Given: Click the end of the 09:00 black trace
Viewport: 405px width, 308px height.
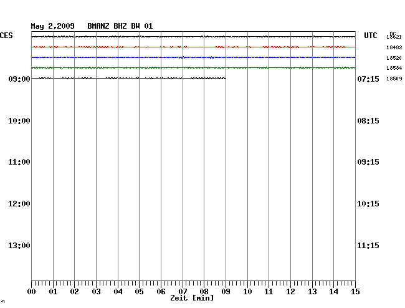Looking at the screenshot, I should click(225, 78).
